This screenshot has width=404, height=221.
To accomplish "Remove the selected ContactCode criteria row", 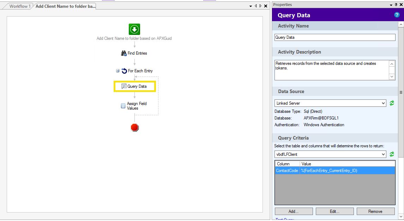I will [x=375, y=211].
